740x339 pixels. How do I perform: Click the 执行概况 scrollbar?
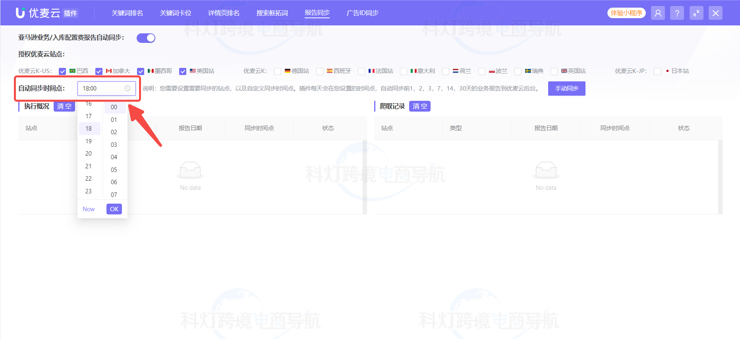[x=365, y=177]
